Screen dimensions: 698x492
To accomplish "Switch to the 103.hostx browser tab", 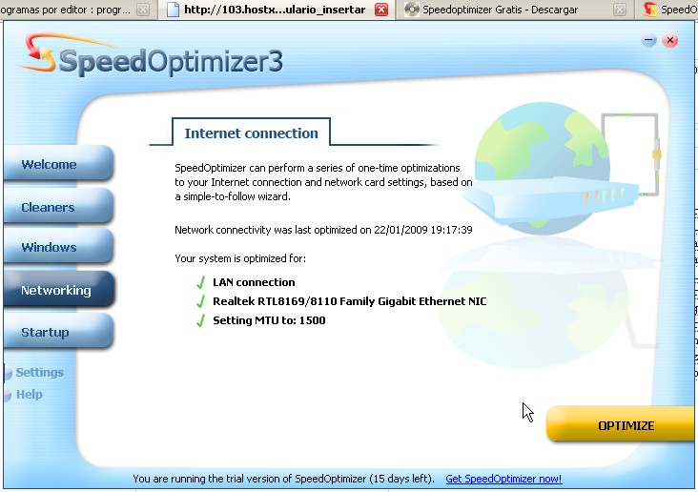I will point(277,10).
